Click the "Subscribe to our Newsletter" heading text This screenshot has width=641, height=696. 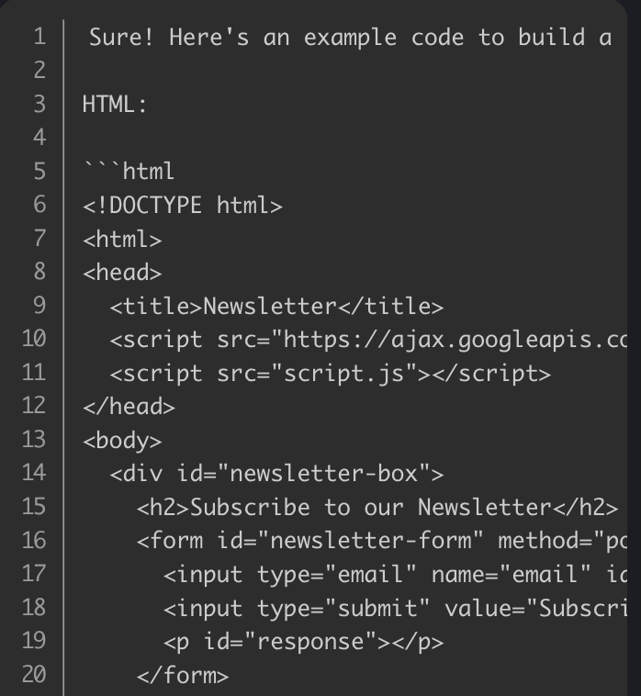(x=368, y=507)
